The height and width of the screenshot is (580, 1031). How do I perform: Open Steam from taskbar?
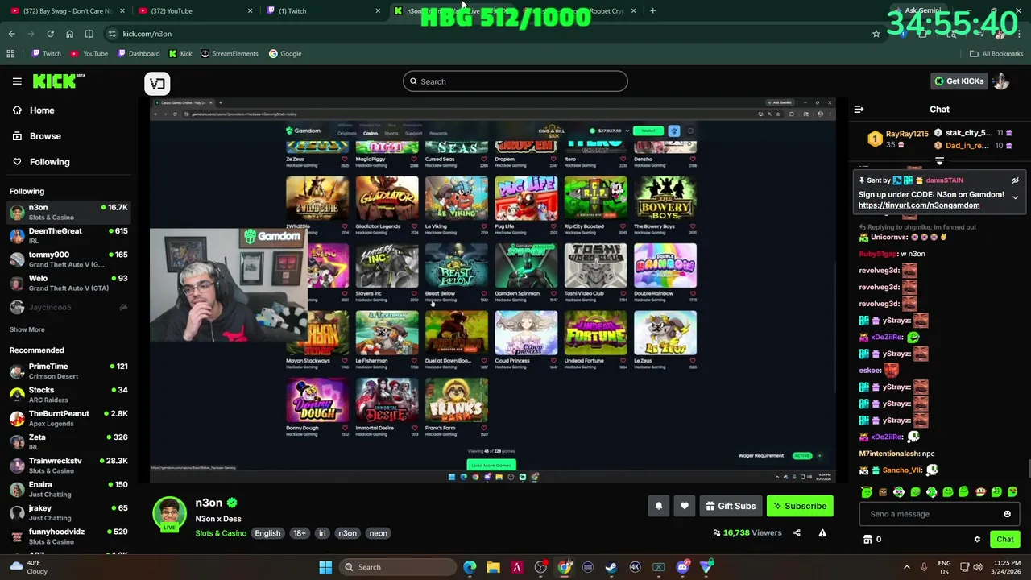tap(611, 567)
